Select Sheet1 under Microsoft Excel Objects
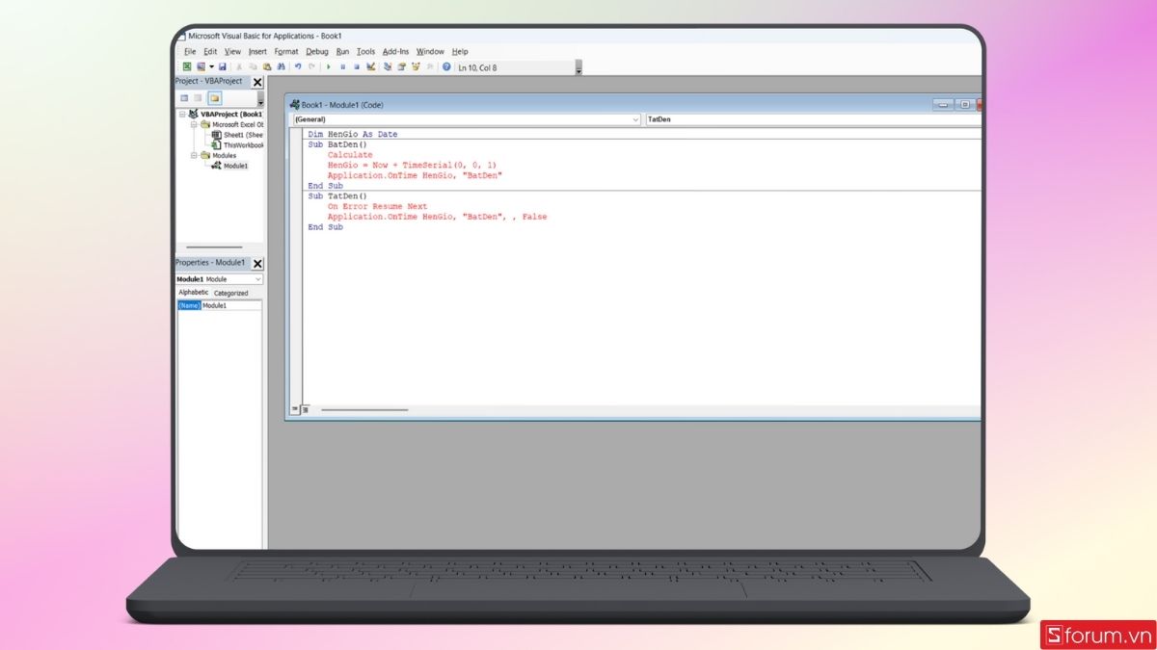This screenshot has height=650, width=1157. pos(237,135)
